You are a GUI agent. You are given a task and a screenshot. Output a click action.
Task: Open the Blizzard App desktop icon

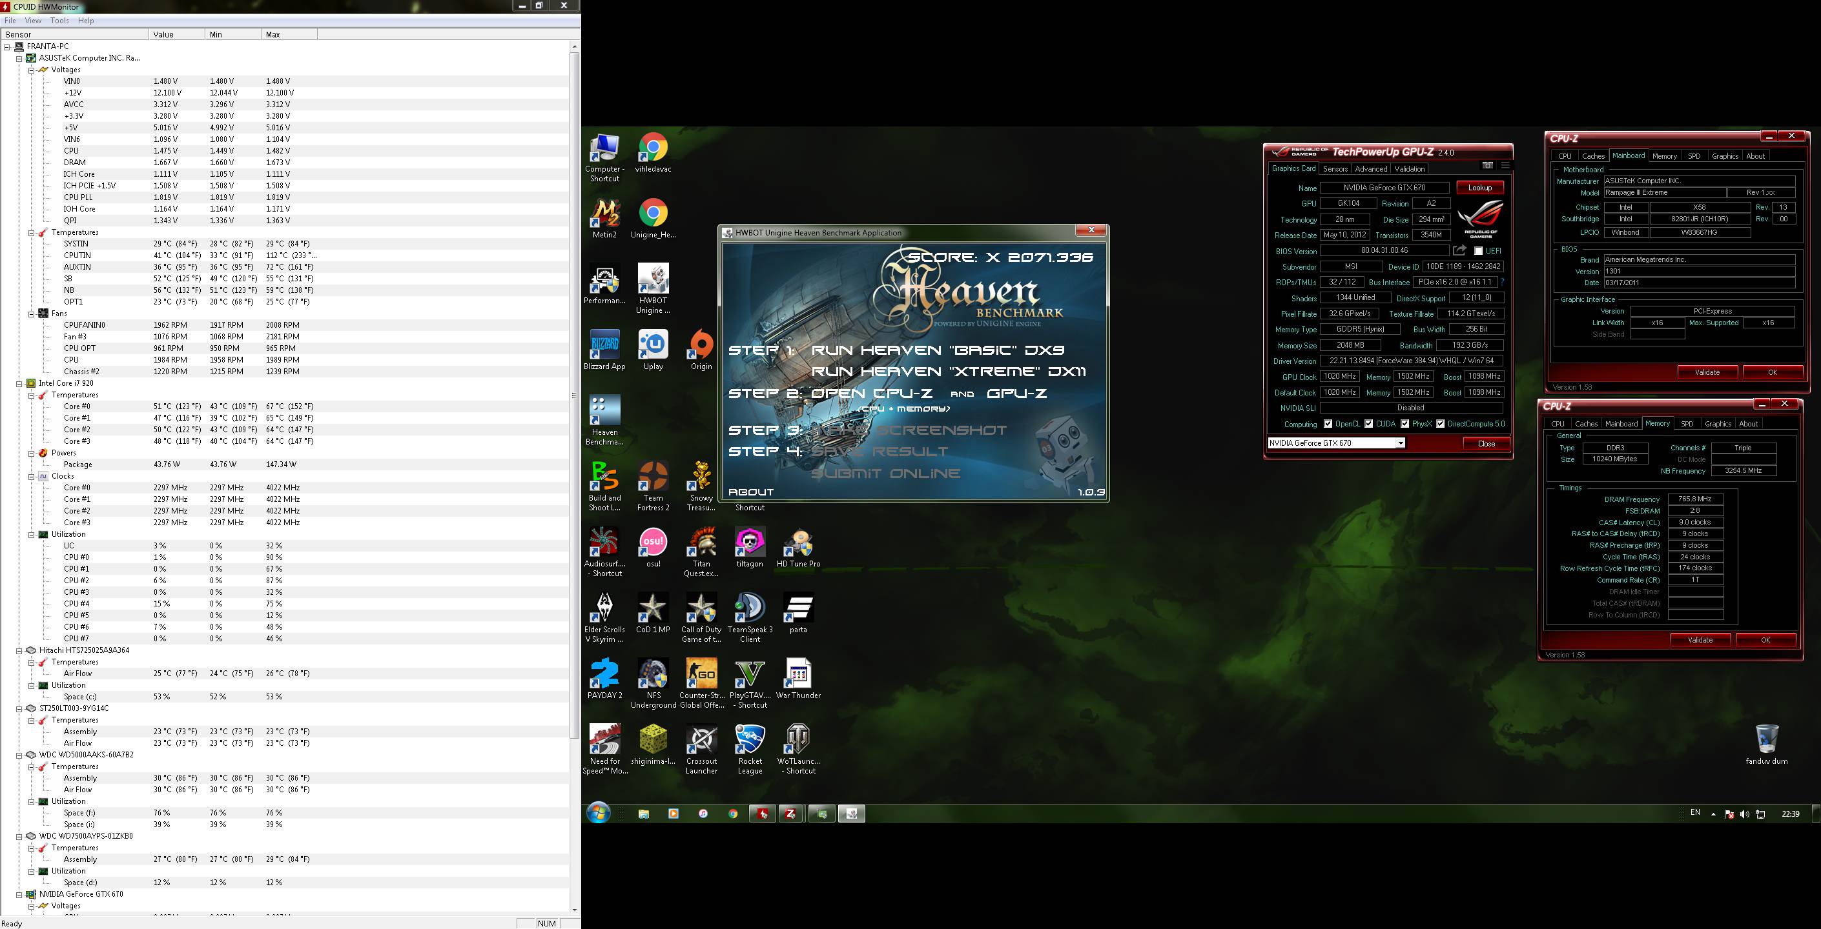(604, 350)
